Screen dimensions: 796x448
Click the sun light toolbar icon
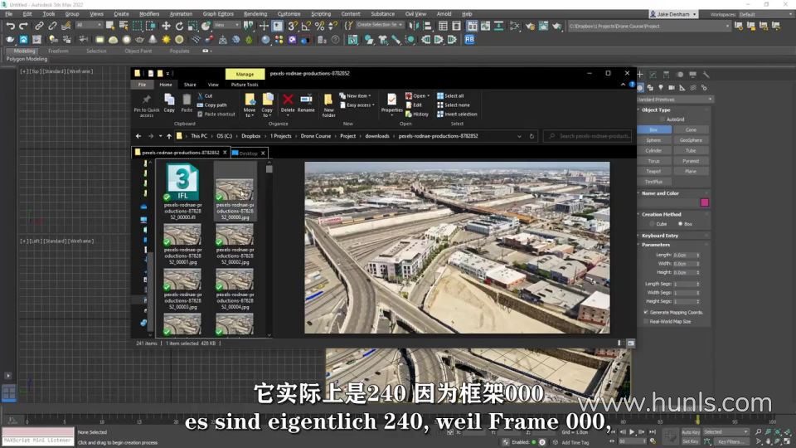pos(166,39)
